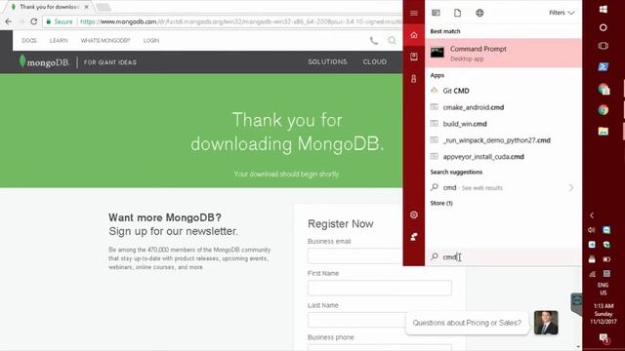Open search Settings gear icon
Screen dimensions: 625x351
pos(414,214)
